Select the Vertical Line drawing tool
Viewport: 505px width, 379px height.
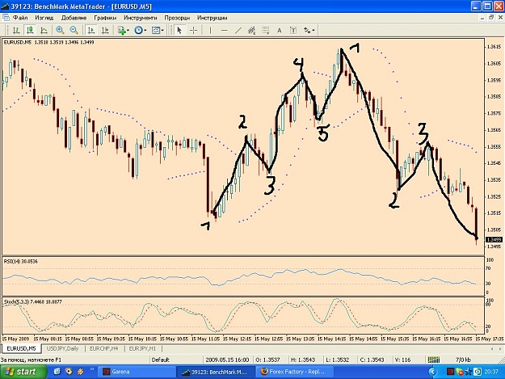[210, 30]
